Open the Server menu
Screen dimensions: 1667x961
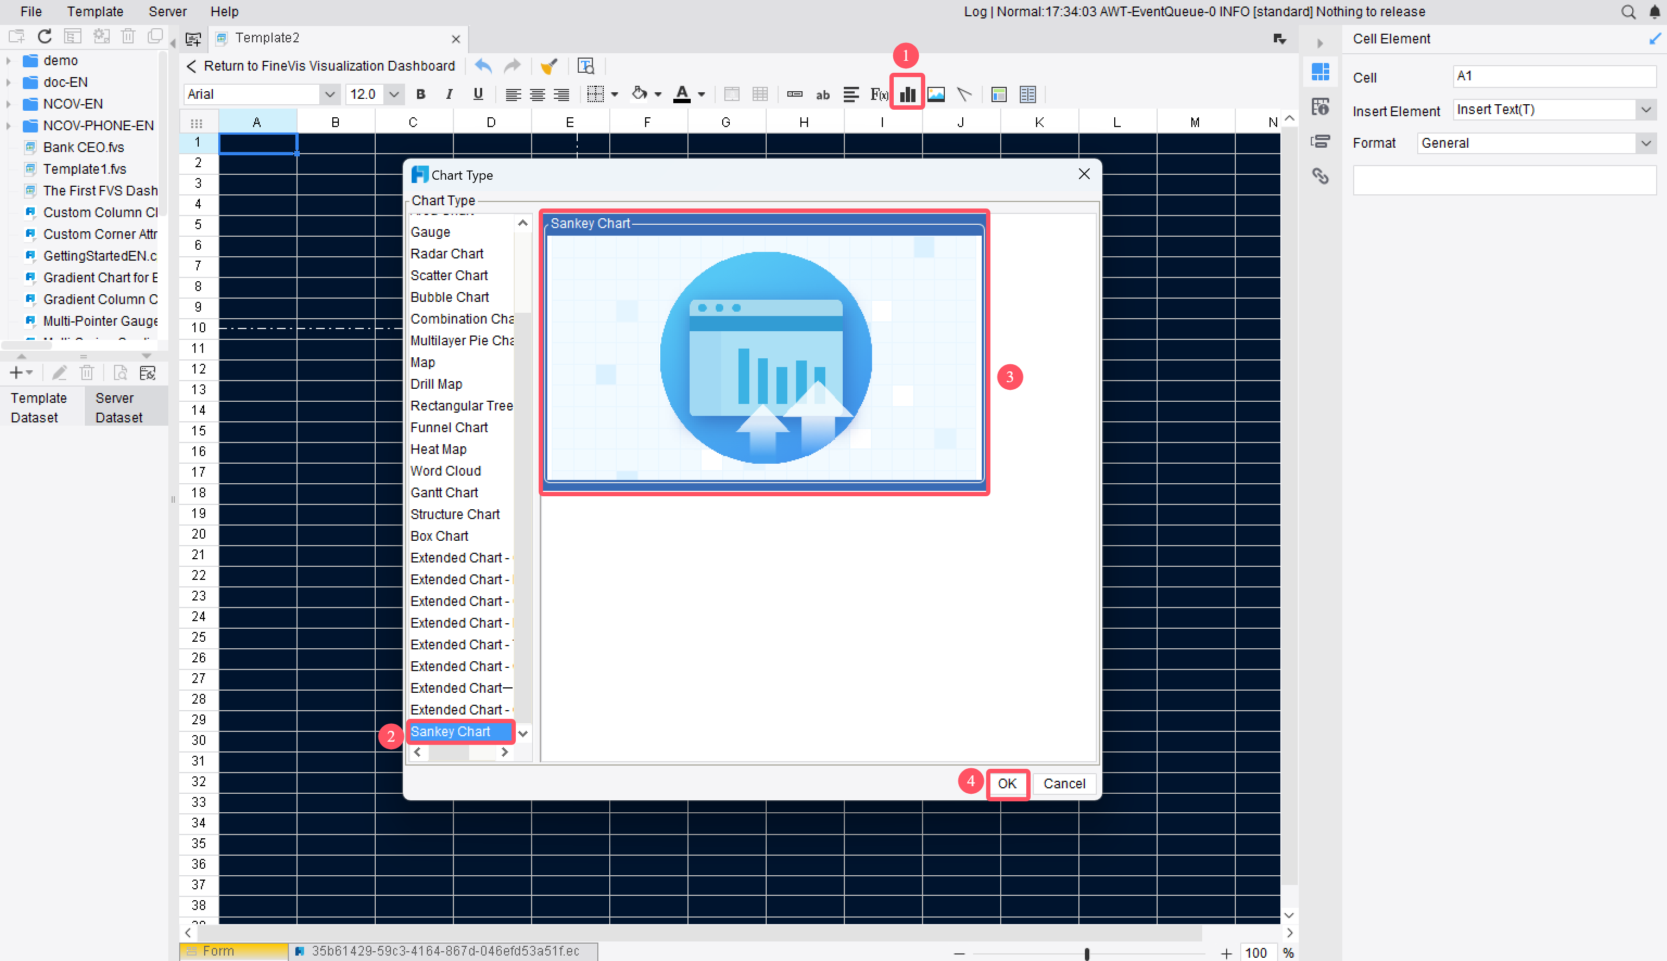(x=167, y=11)
